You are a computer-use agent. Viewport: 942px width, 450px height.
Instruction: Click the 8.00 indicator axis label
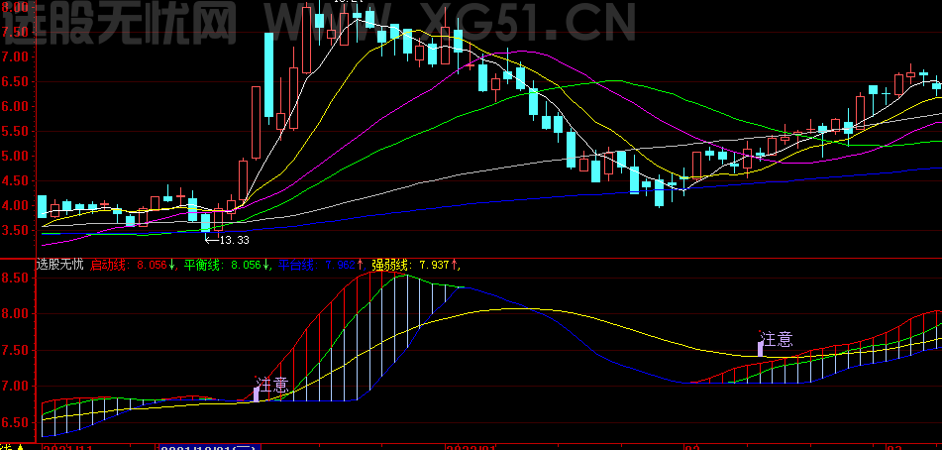(15, 314)
